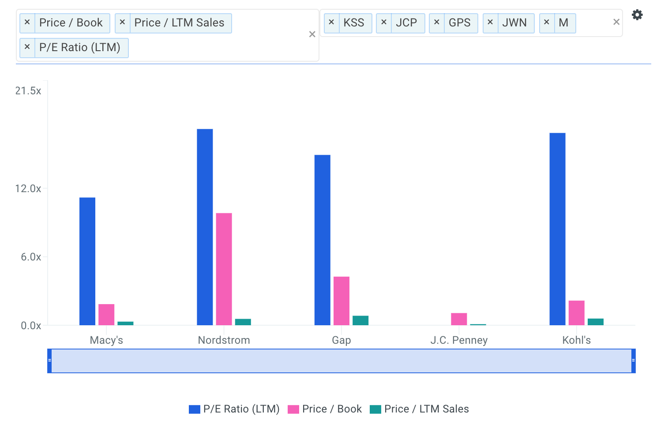Image resolution: width=668 pixels, height=431 pixels.
Task: Click the chart range navigator bar
Action: coord(342,361)
